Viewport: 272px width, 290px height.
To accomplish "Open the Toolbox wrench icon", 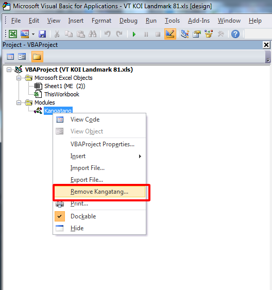I will (220, 34).
